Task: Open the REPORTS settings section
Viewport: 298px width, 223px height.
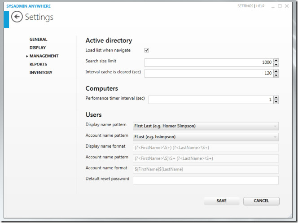Action: (x=38, y=65)
